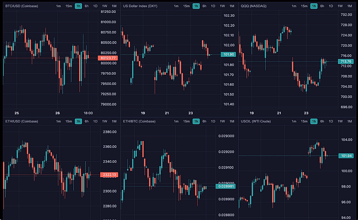
Task: Select 1m timeframe on BTC/USD chart
Action: 58,6
